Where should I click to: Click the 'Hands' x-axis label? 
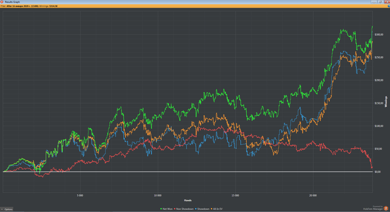point(188,200)
